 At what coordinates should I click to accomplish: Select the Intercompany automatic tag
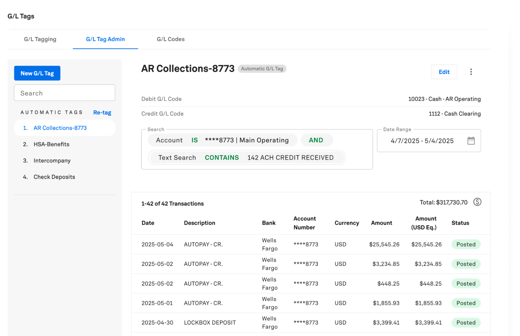[x=52, y=160]
